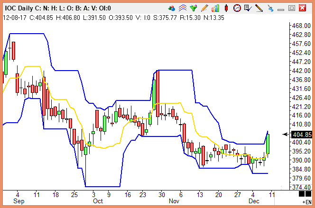Viewport: 315px width, 208px height.
Task: Click the red candlestick chart type icon
Action: (x=226, y=8)
